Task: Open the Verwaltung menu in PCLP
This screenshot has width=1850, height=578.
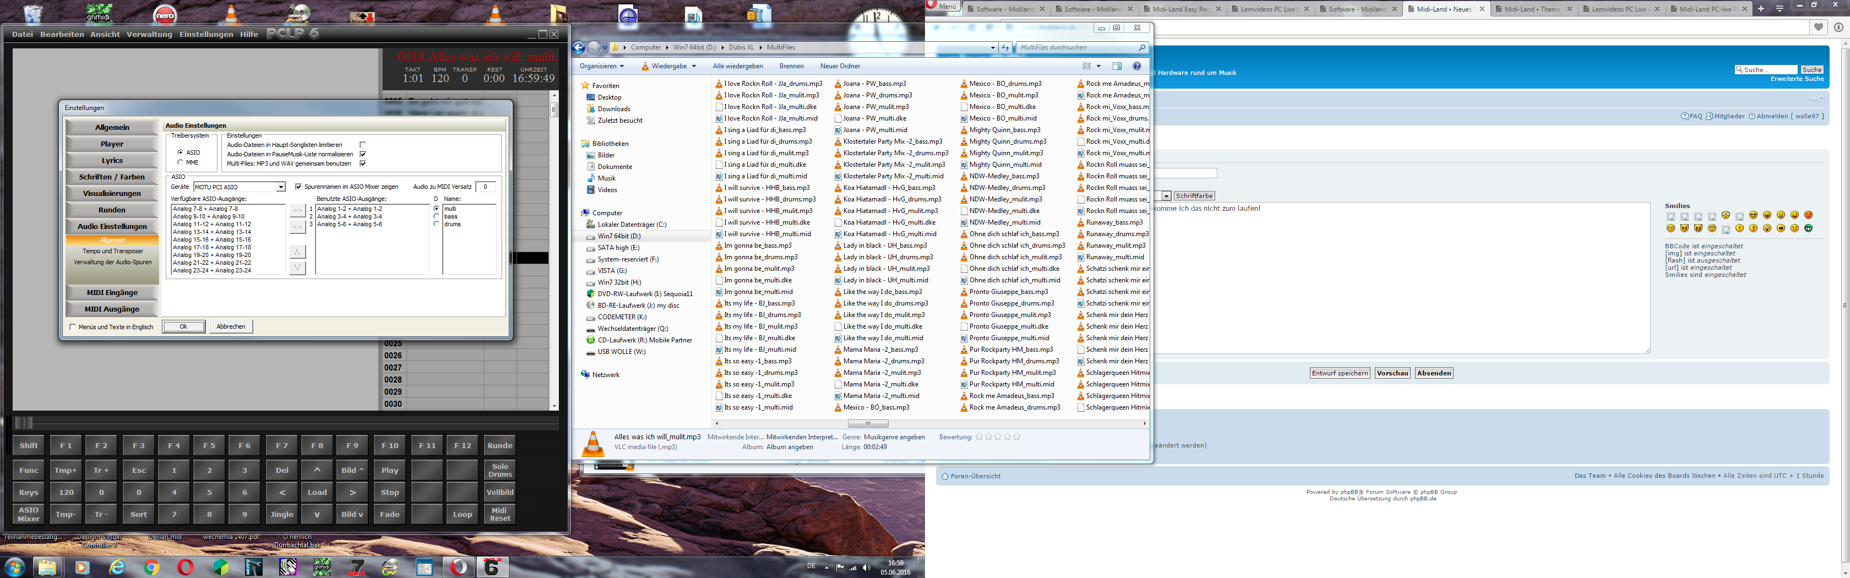Action: [149, 35]
